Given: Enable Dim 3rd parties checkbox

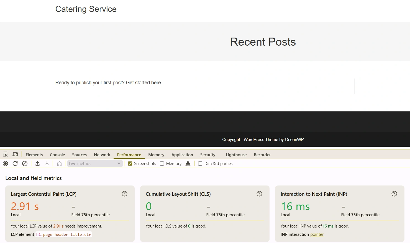Looking at the screenshot, I should tap(200, 164).
